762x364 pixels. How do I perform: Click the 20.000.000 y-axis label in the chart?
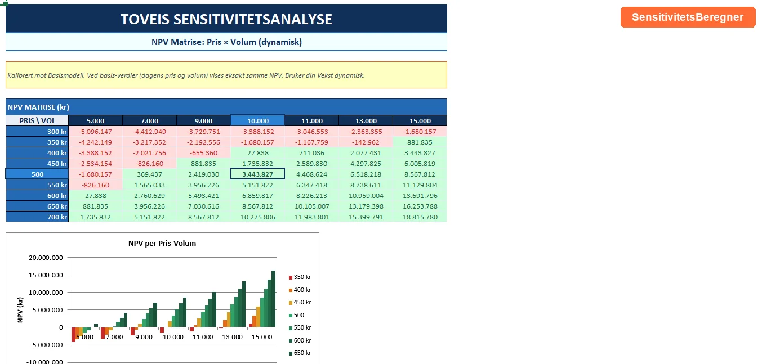tap(46, 258)
